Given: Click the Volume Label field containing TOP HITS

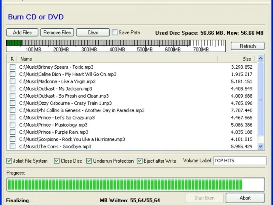Looking at the screenshot, I should [240, 161].
